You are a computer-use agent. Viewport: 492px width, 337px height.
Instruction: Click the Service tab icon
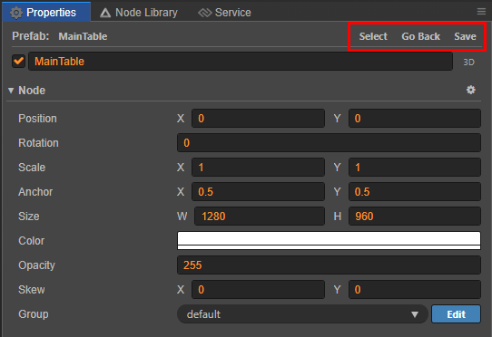(x=205, y=13)
